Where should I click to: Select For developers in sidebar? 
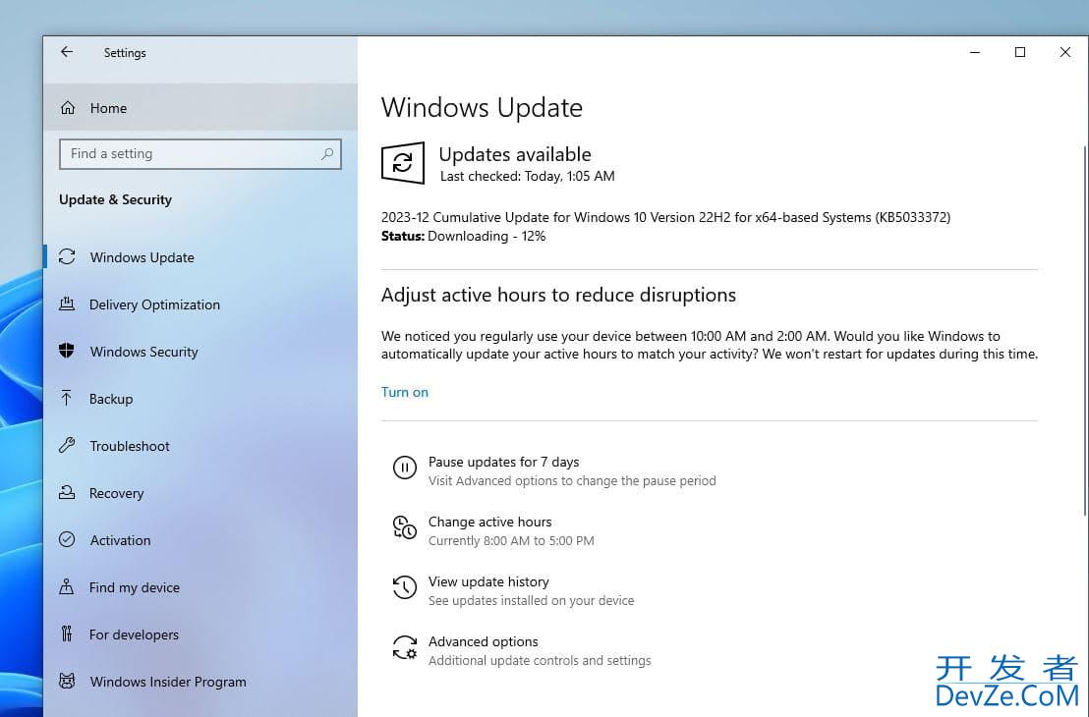[134, 634]
